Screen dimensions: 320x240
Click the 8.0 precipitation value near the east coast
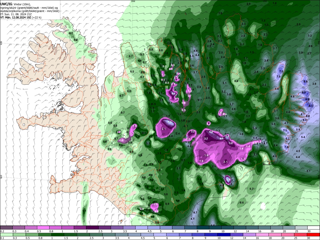[x=305, y=82]
